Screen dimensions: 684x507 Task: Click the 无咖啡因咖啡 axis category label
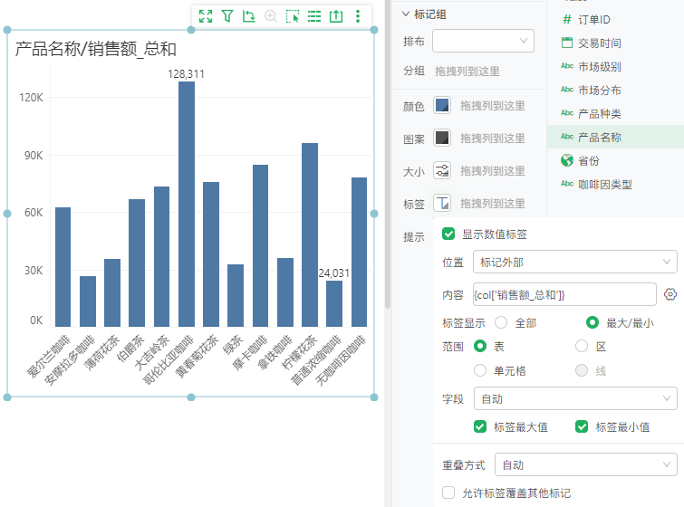click(x=340, y=359)
